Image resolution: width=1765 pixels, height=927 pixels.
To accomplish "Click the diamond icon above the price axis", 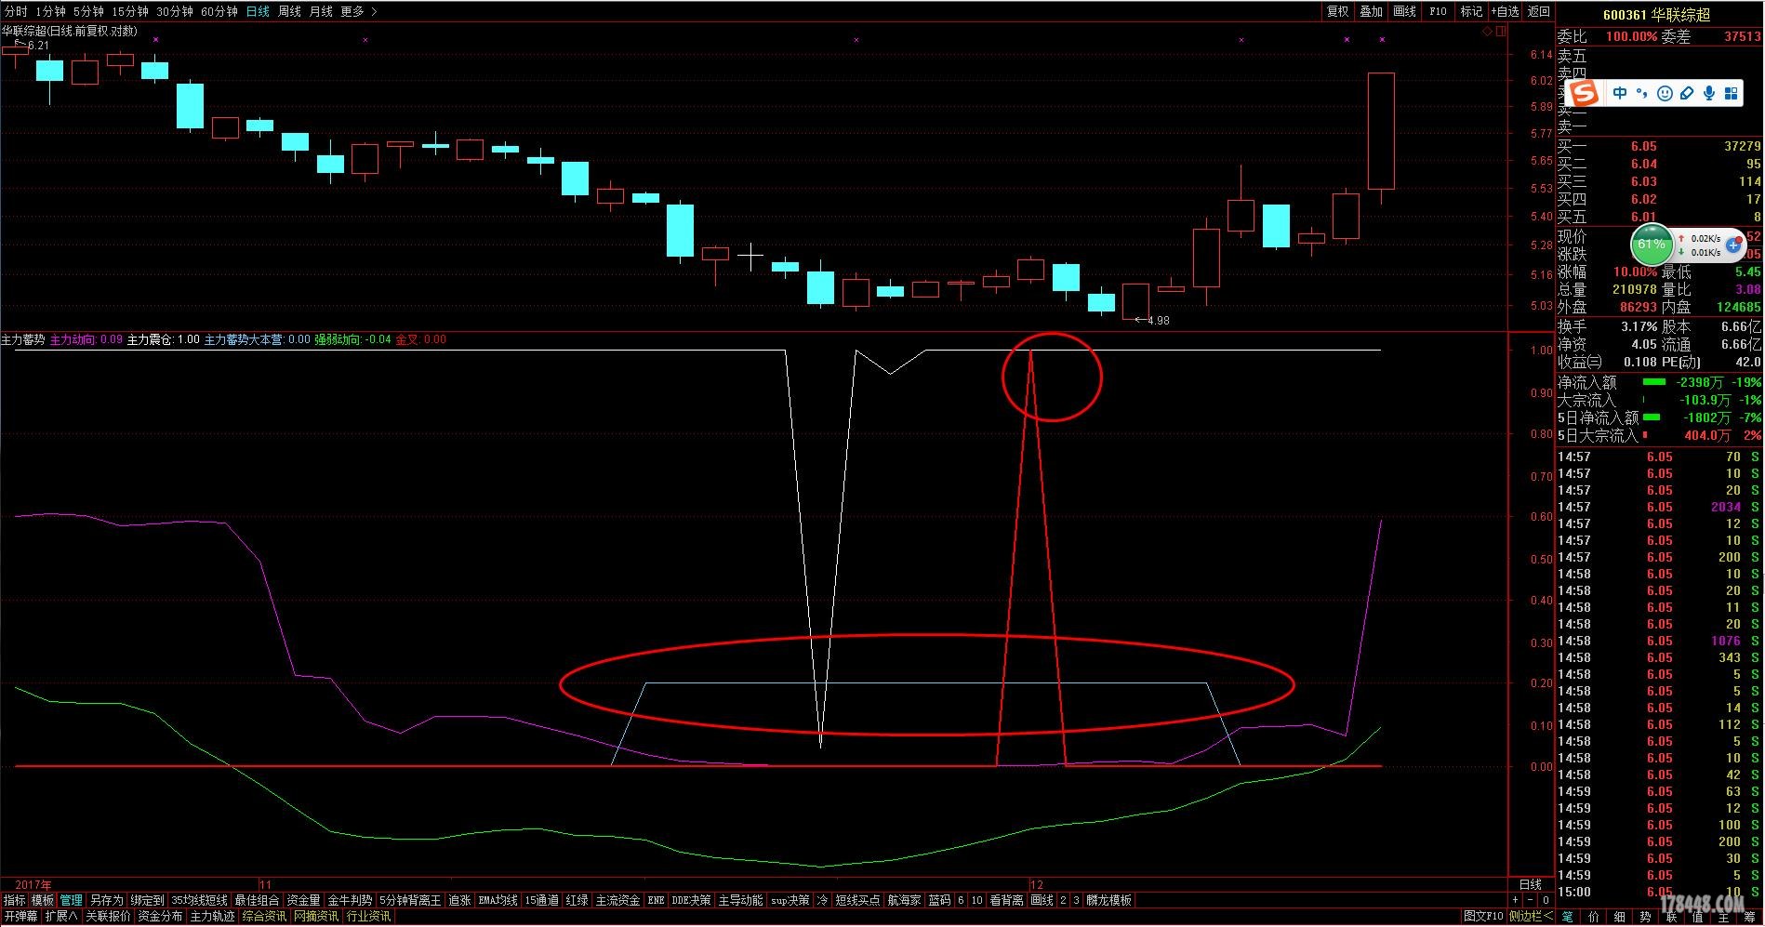I will click(1488, 31).
